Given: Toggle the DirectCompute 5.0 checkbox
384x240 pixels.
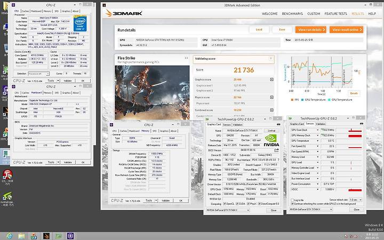Looking at the screenshot, I should (x=259, y=204).
